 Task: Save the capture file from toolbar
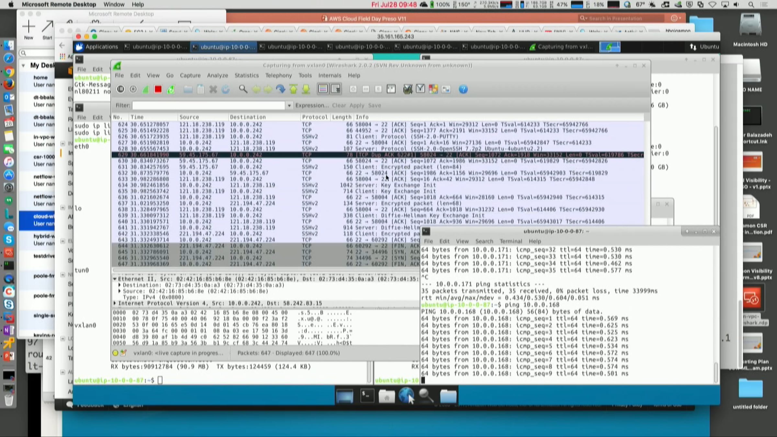coord(201,89)
